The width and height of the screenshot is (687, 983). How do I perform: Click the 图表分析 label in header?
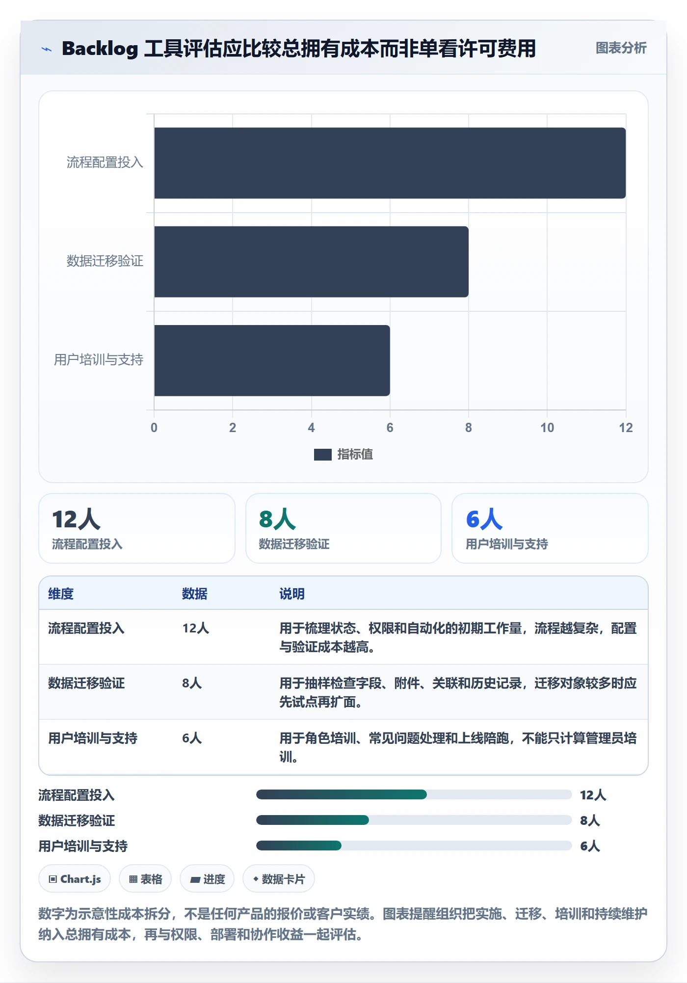pyautogui.click(x=621, y=48)
